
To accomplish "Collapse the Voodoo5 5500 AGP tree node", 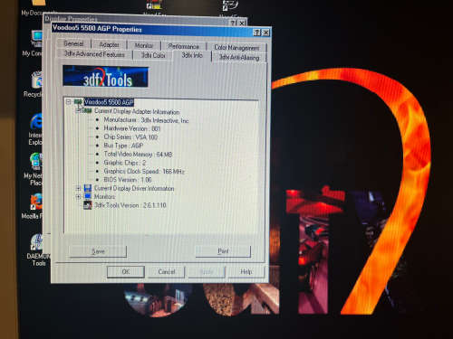I will (x=68, y=102).
